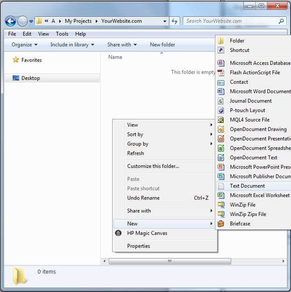Select the New submenu entry

click(165, 224)
